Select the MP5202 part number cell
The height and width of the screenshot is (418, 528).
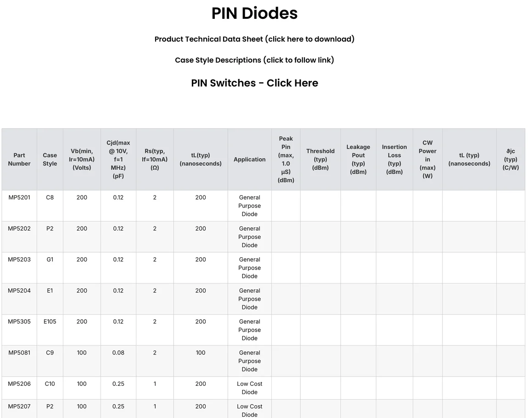19,229
